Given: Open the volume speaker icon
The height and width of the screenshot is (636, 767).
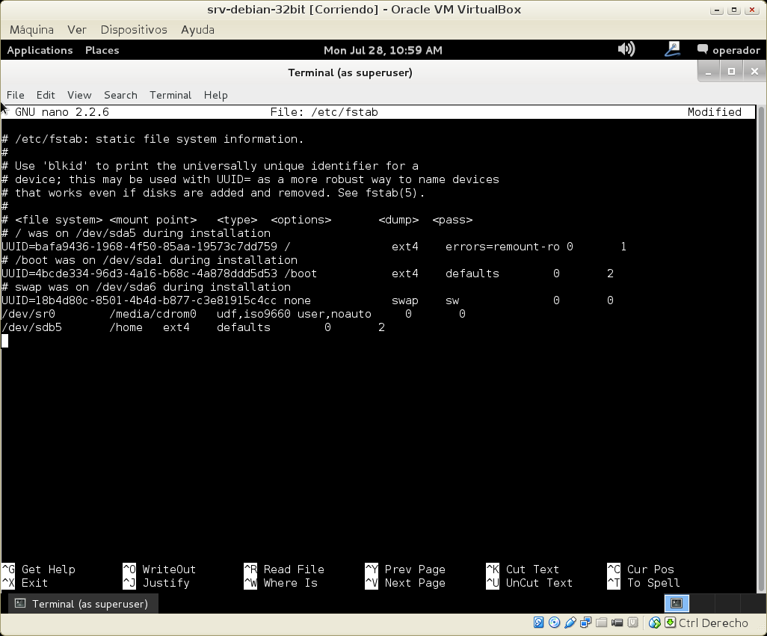Looking at the screenshot, I should (x=626, y=50).
